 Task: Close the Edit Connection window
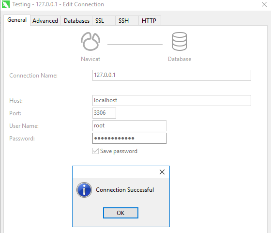pyautogui.click(x=264, y=4)
